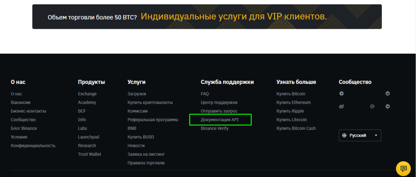Open the Info product link

(82, 120)
